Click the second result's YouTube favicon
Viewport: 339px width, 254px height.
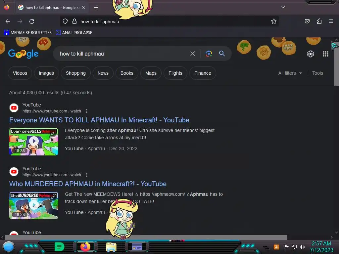[x=14, y=172]
